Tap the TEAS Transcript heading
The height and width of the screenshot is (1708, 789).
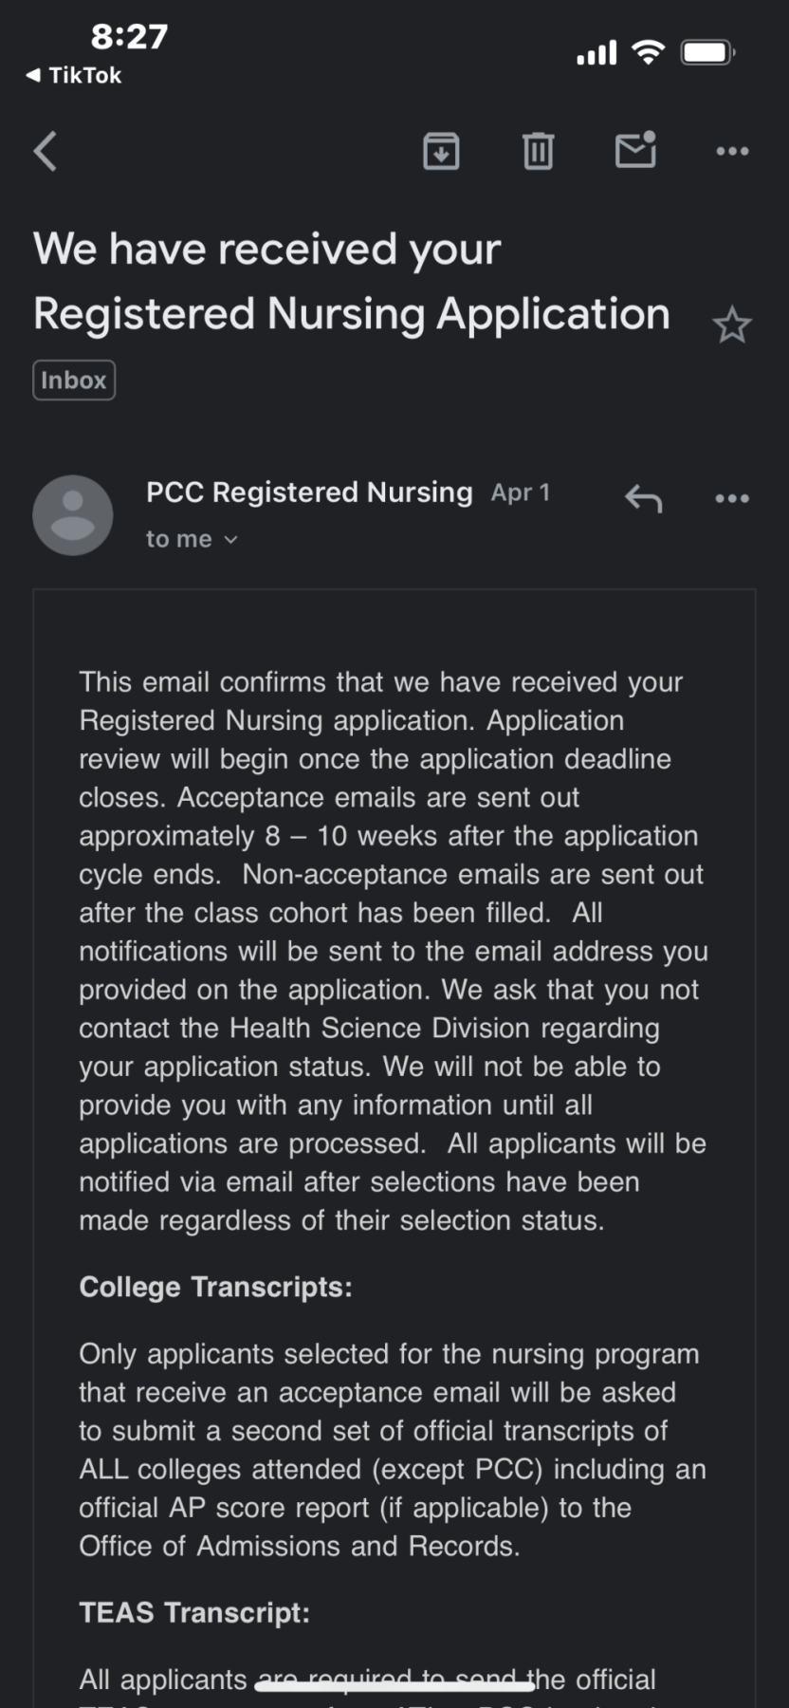(x=194, y=1612)
